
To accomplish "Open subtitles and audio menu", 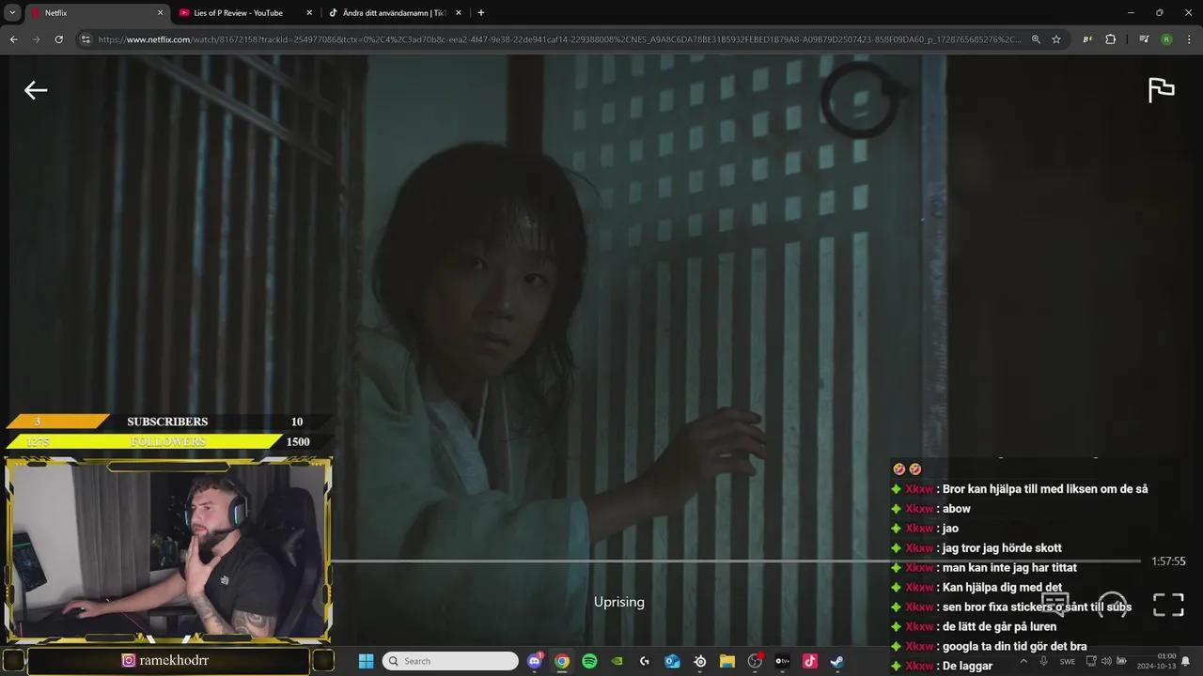I will [x=1055, y=603].
